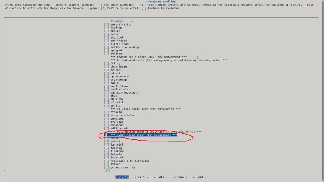
Task: Open the Freescale i.MX libraries submenu
Action: [135, 161]
